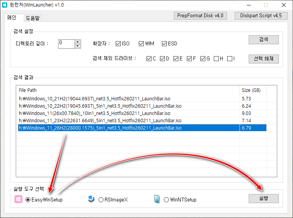Uncheck drive E from search exclusion
The height and width of the screenshot is (218, 293).
(176, 59)
